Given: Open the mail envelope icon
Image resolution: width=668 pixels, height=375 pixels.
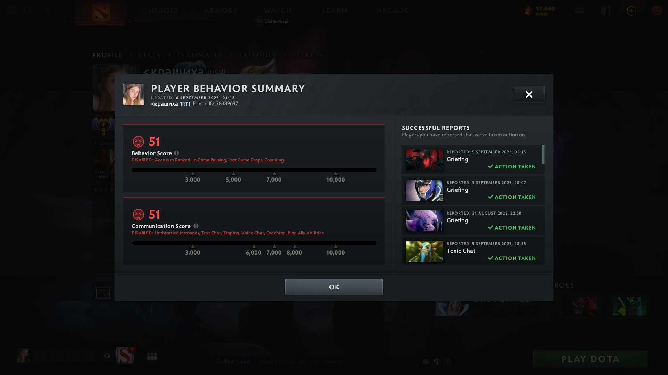Looking at the screenshot, I should (x=579, y=11).
